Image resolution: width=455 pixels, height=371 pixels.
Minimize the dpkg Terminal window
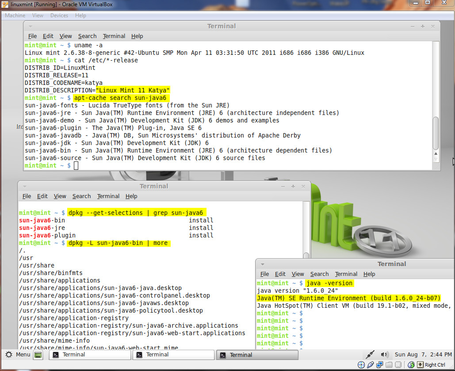coord(283,186)
